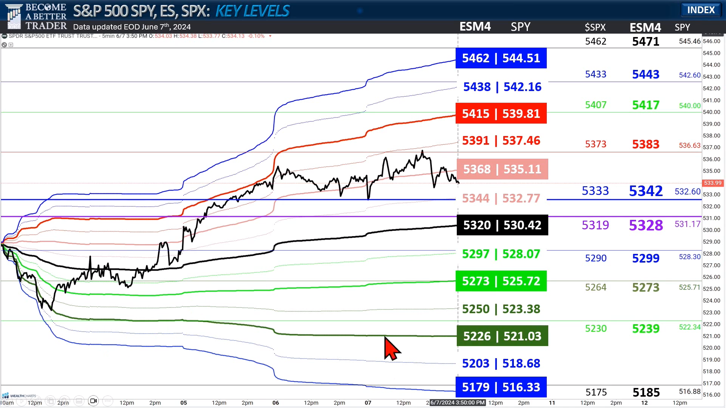Click the purple ESM4 value 5328
The height and width of the screenshot is (408, 726).
click(x=646, y=226)
